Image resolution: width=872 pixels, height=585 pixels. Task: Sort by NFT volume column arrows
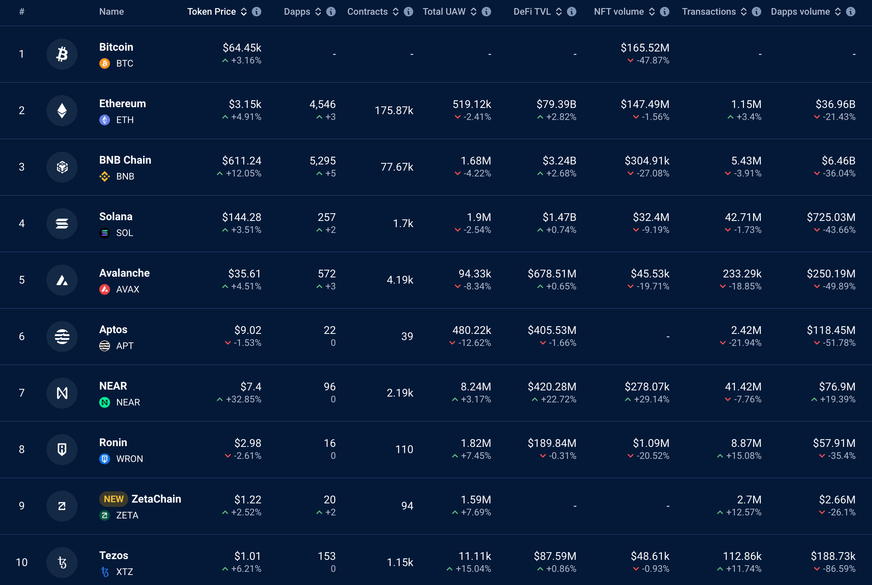[652, 12]
